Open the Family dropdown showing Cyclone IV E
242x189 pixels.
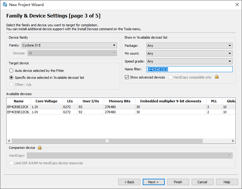tap(69, 45)
